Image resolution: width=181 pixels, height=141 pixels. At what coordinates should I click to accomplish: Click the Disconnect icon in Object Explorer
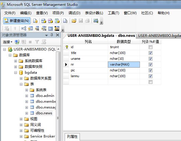click(x=24, y=42)
